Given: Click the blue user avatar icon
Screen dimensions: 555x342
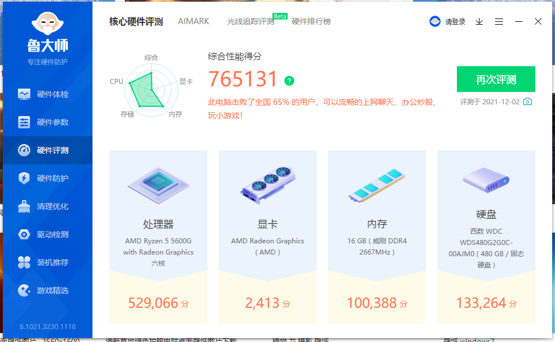Looking at the screenshot, I should coord(434,22).
